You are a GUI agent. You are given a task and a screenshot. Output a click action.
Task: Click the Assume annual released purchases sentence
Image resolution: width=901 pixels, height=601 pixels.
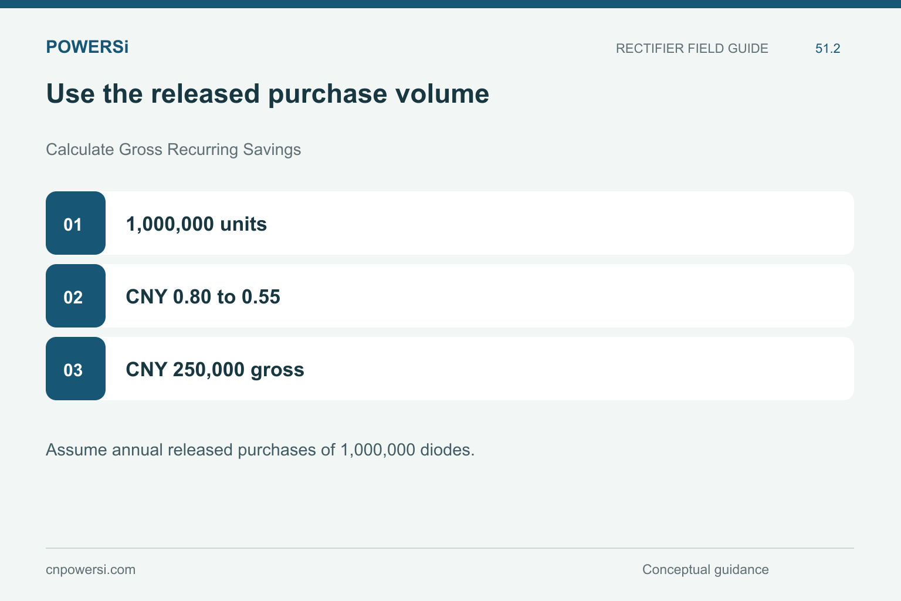(260, 450)
